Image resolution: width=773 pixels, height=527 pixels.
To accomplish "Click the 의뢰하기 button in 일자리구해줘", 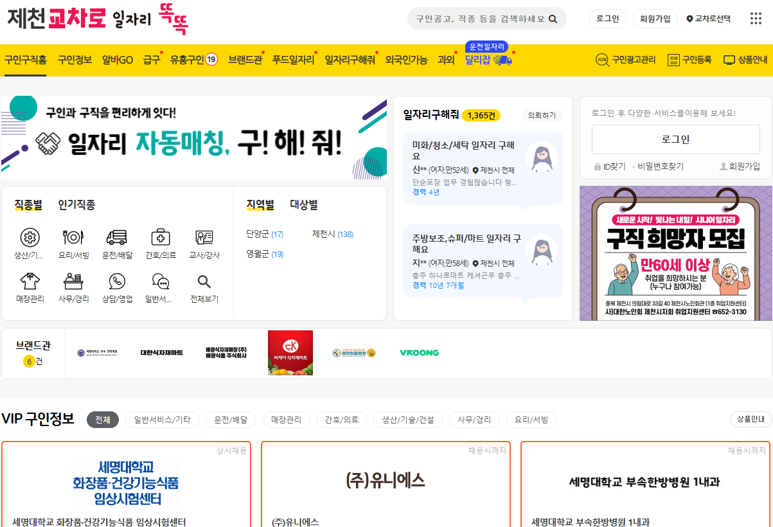I will tap(542, 114).
